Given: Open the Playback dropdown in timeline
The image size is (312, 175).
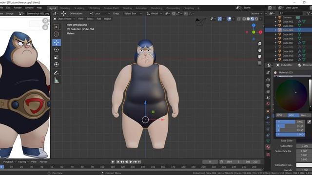Looking at the screenshot, I should tap(10, 162).
